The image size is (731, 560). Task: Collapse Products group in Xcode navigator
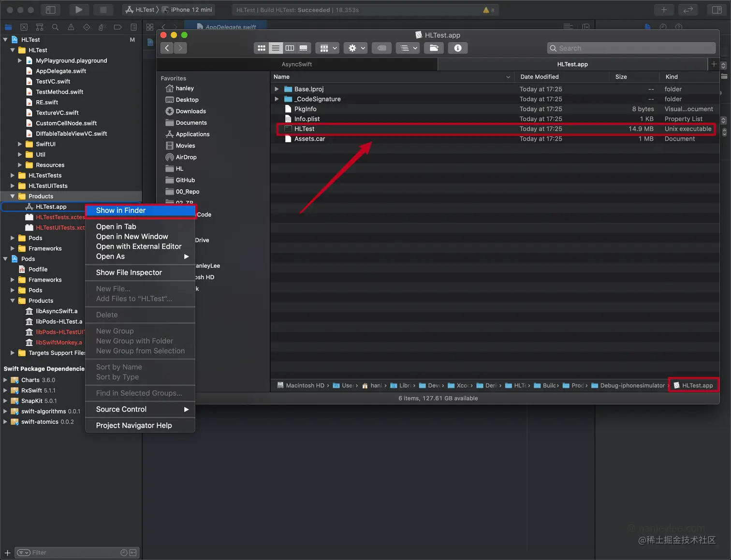(x=13, y=196)
